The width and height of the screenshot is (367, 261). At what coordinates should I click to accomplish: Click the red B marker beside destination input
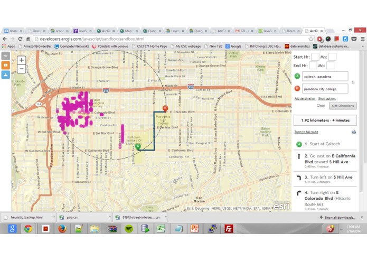pyautogui.click(x=297, y=88)
